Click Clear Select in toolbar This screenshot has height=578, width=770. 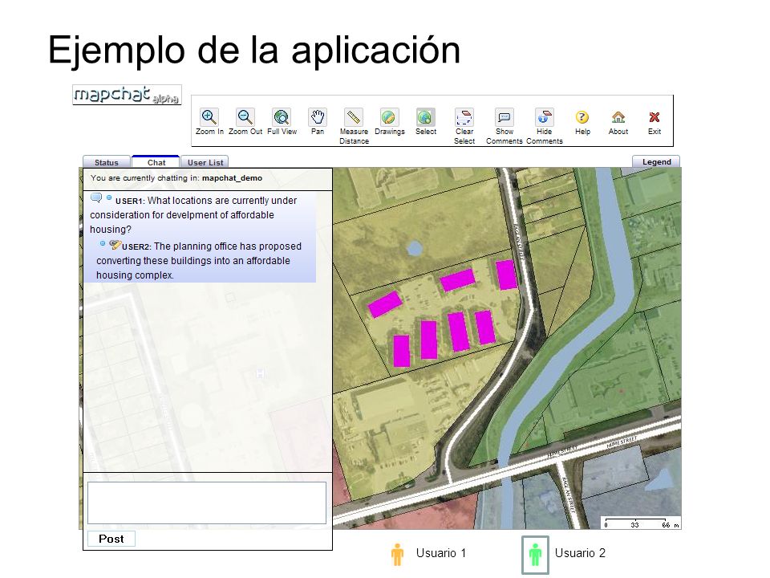click(x=464, y=117)
